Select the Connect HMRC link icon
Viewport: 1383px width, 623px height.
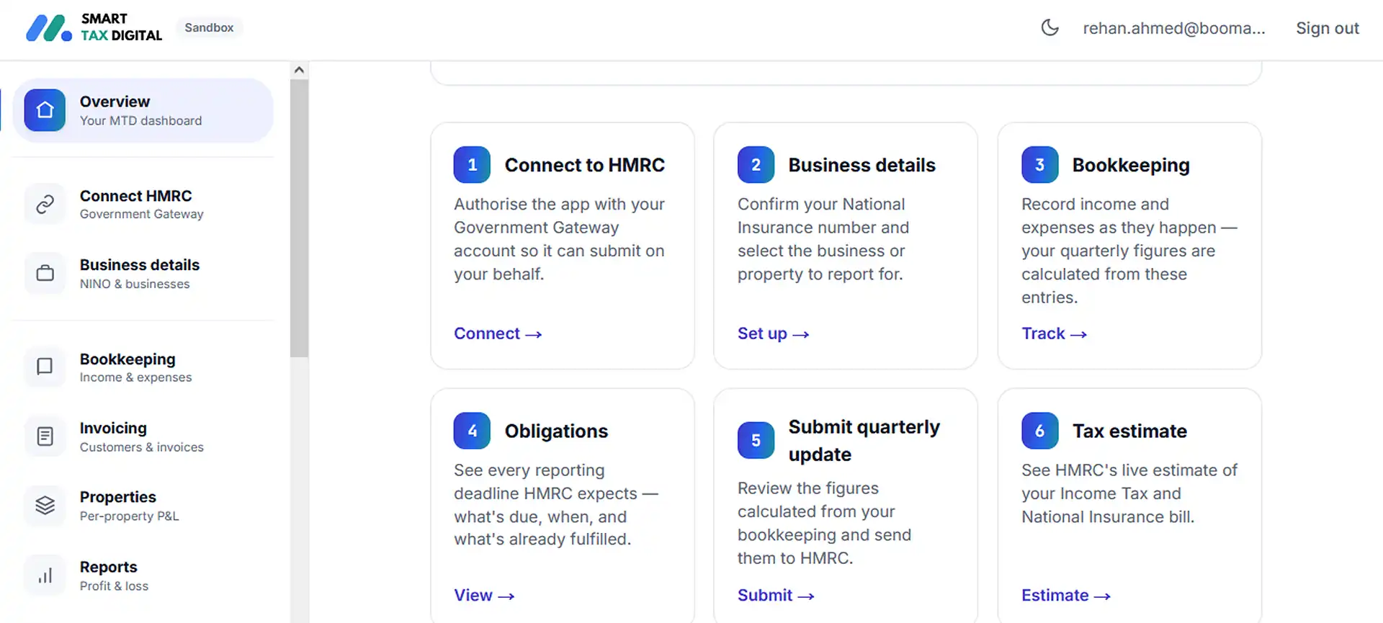click(x=45, y=205)
